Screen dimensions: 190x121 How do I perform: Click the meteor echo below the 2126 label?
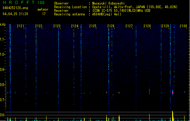pos(113,95)
